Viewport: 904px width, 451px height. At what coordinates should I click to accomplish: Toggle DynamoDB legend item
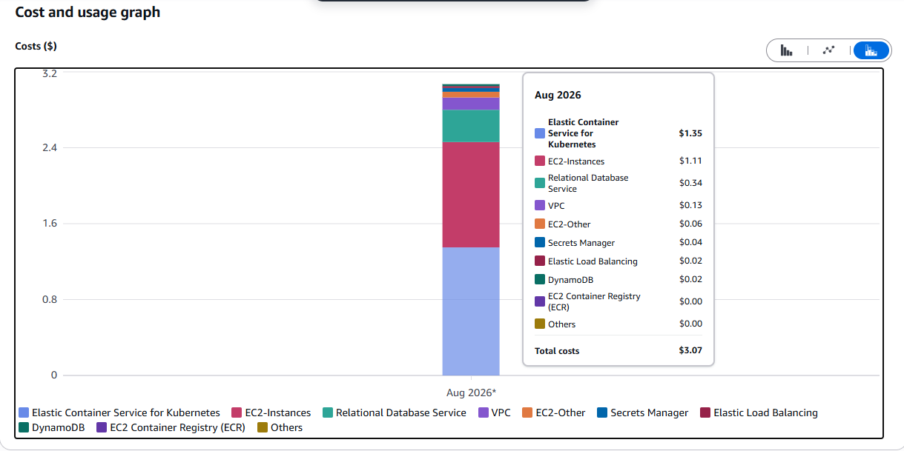52,427
